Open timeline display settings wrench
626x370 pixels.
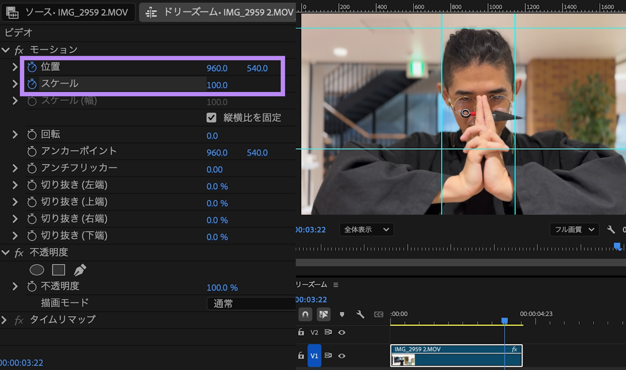tap(360, 314)
